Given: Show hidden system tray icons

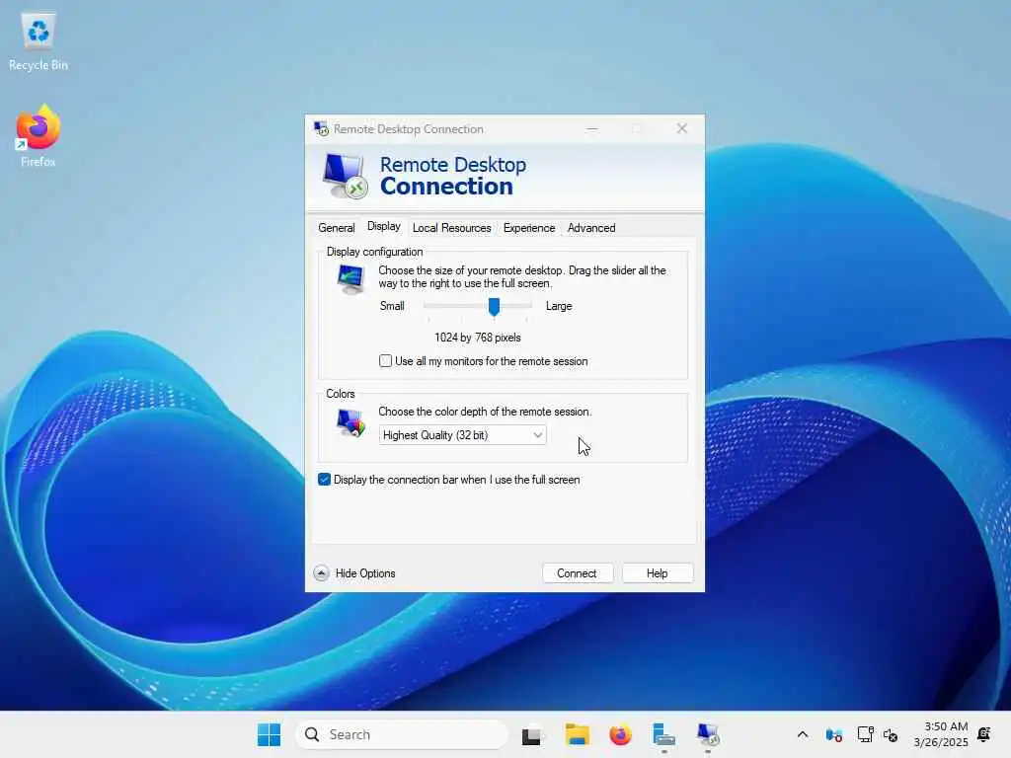Looking at the screenshot, I should tap(803, 734).
